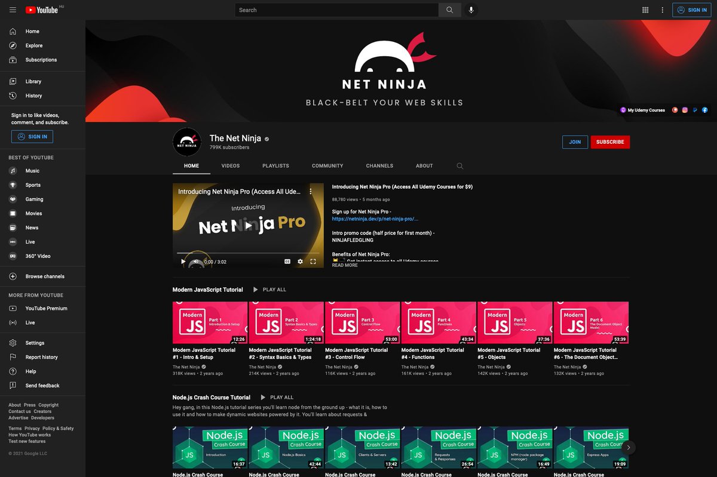Image resolution: width=717 pixels, height=477 pixels.
Task: Open Help in sidebar
Action: click(42, 372)
